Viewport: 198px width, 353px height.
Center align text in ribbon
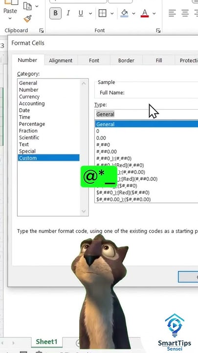tap(185, 13)
